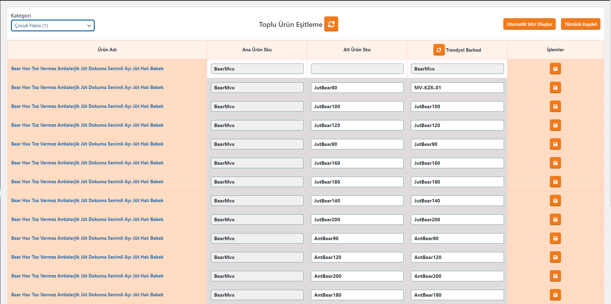Viewport: 611px width, 304px height.
Task: Click Trendyol Barkod field containing JutBear200
Action: pos(457,220)
